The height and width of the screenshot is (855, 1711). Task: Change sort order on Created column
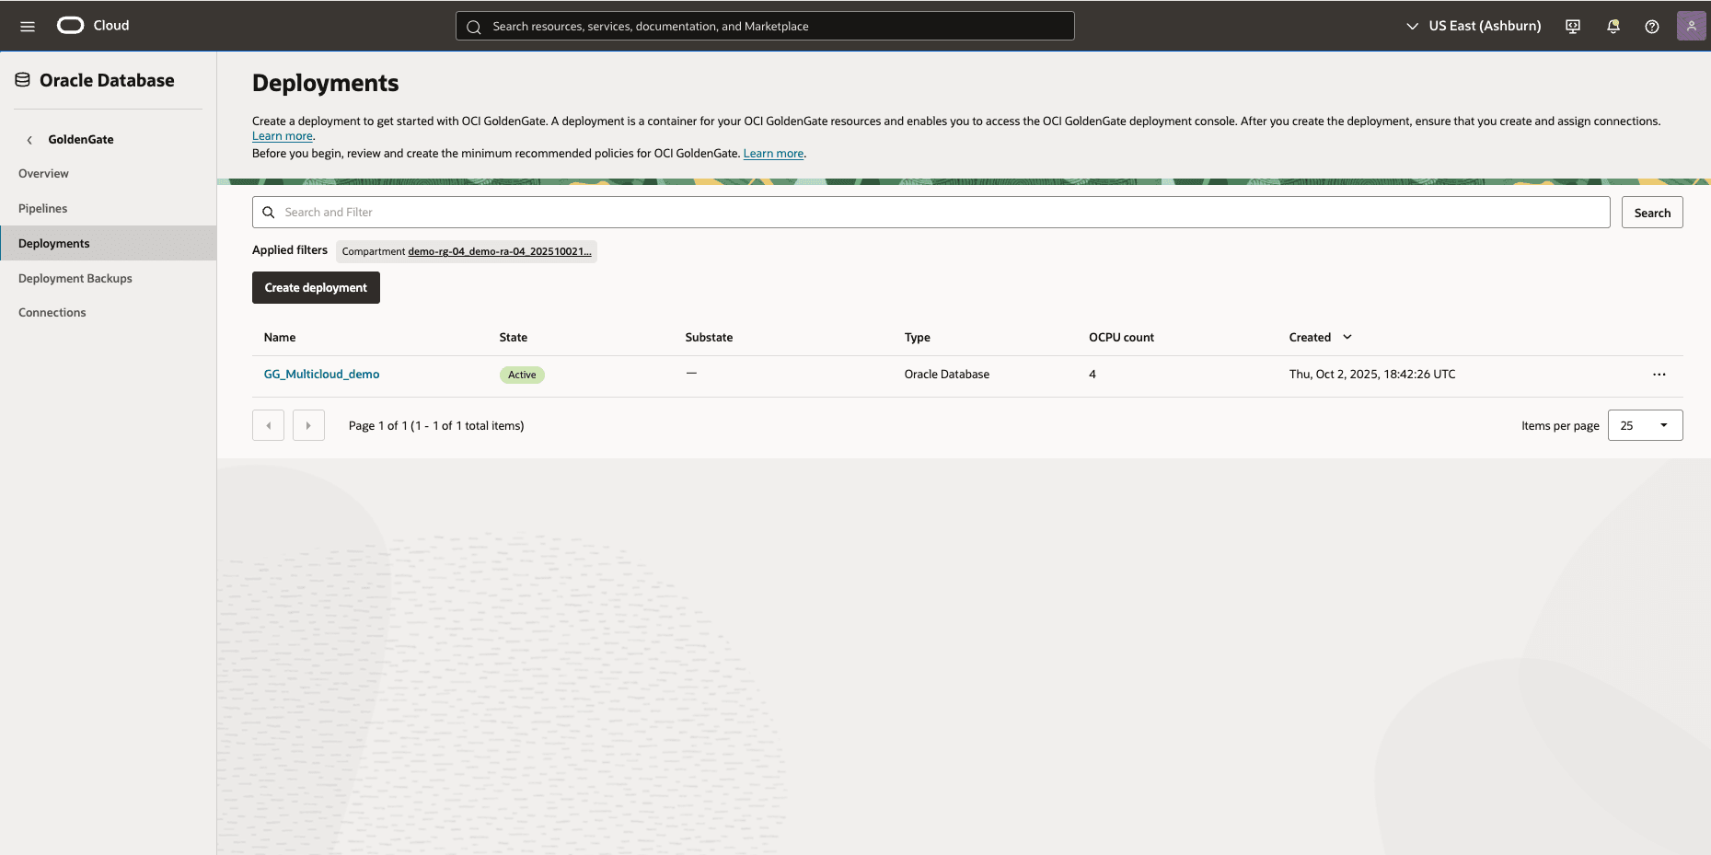coord(1347,337)
